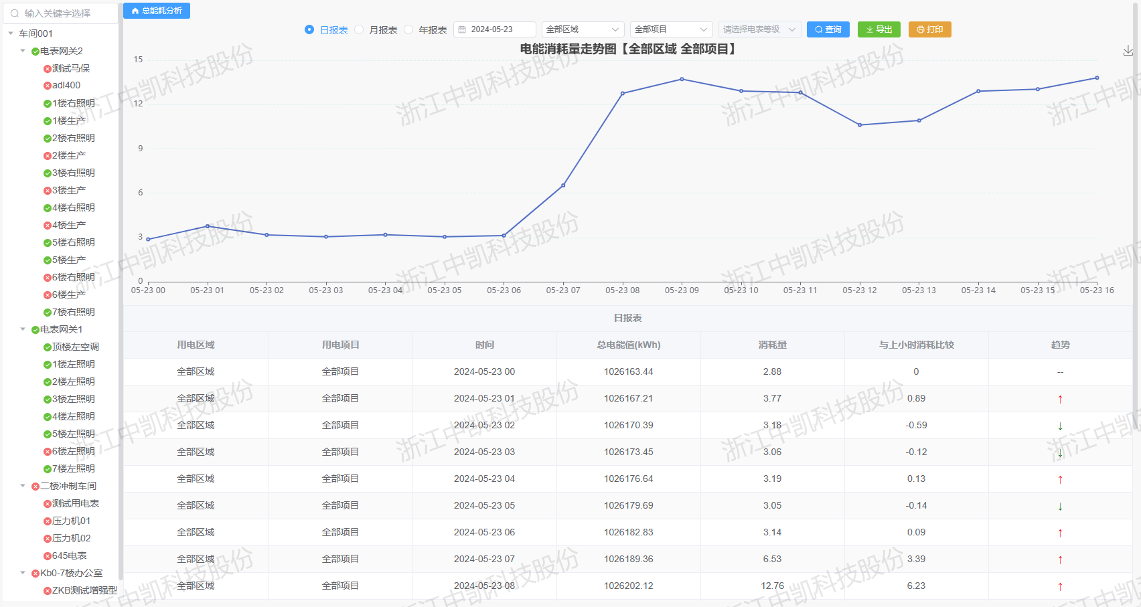1141x607 pixels.
Task: Click the red status icon beside adl400
Action: click(x=47, y=86)
